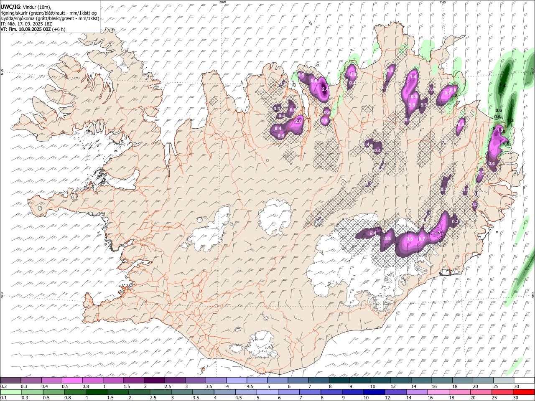The width and height of the screenshot is (535, 401).
Task: Click the white final swatch in upper legend
Action: (524, 381)
